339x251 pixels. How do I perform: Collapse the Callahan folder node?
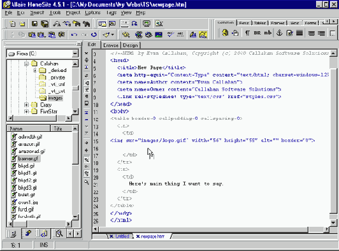point(26,64)
